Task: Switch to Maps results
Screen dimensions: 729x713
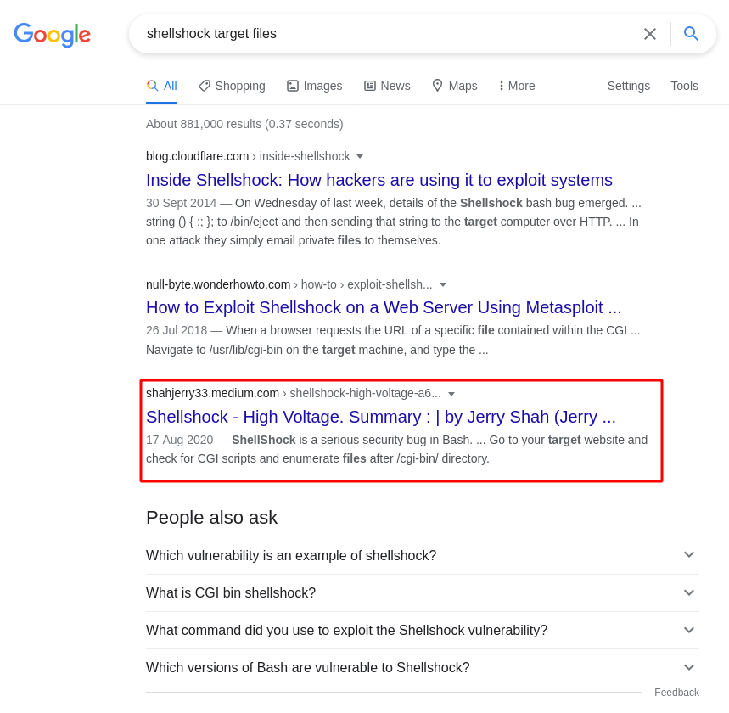Action: pyautogui.click(x=455, y=86)
